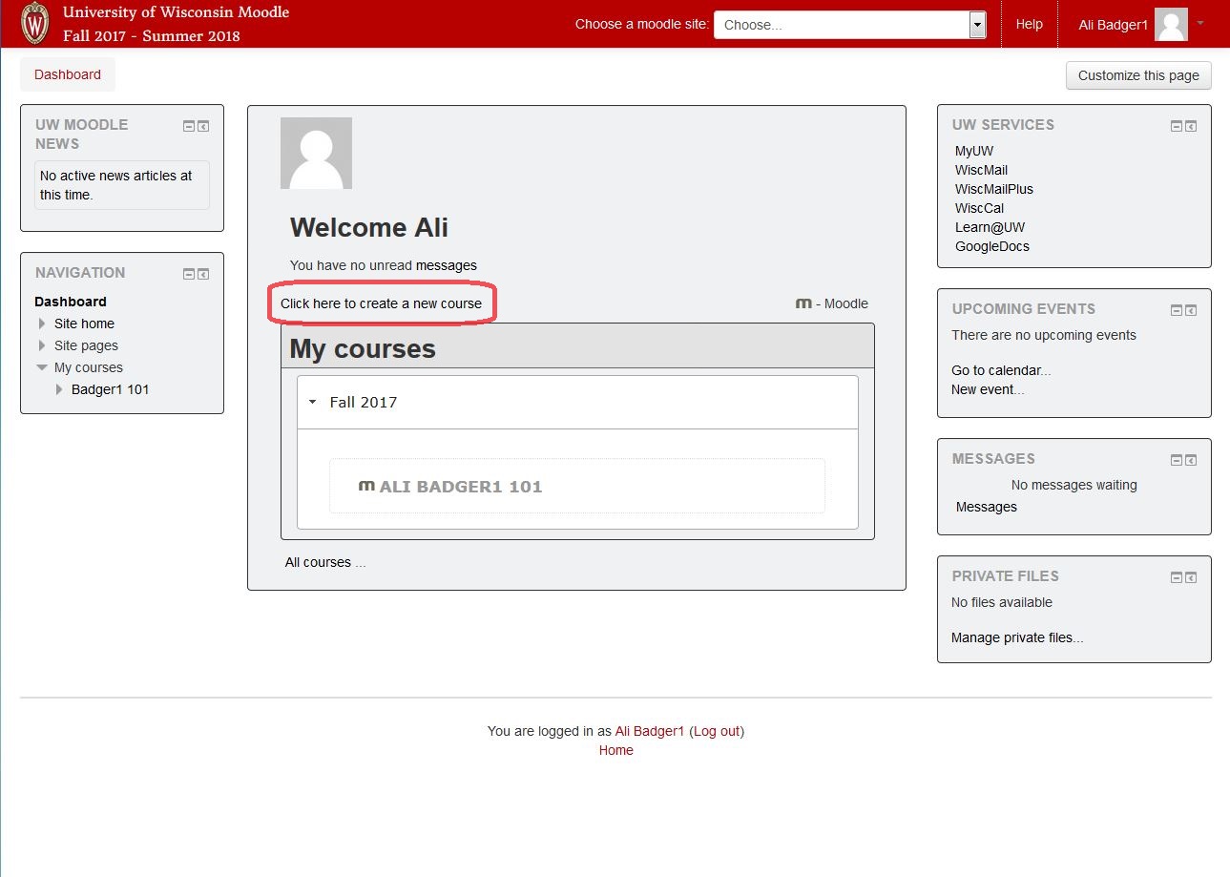Viewport: 1230px width, 877px height.
Task: Click the UW crest logo in header
Action: 35,24
